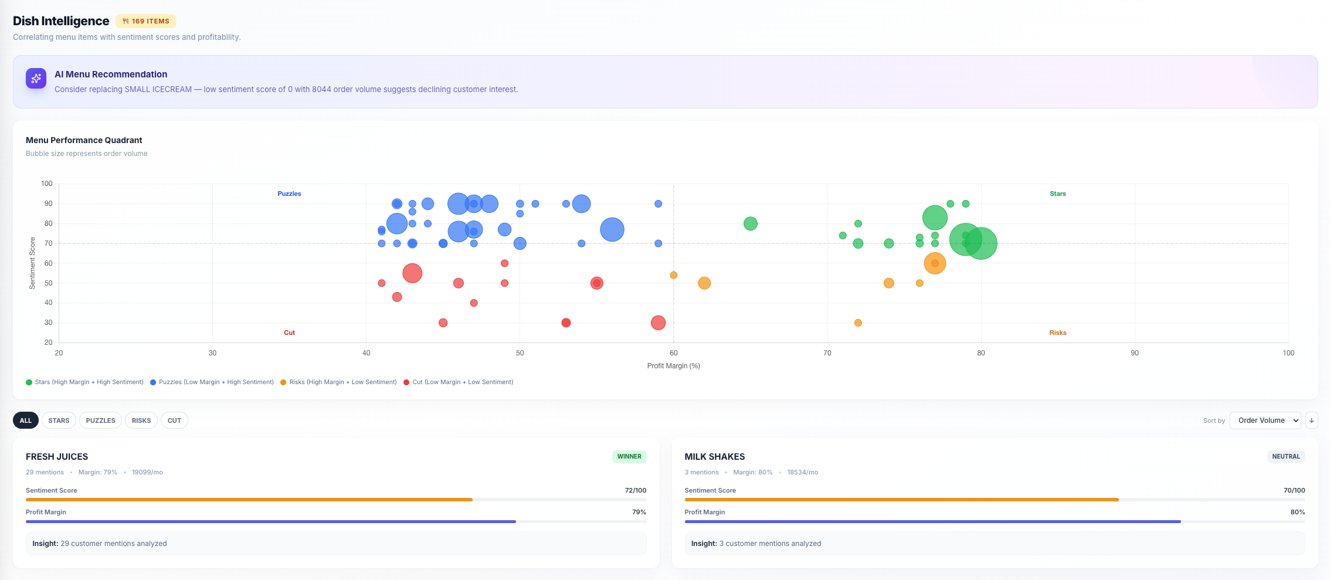Click the blue Puzzles legend dot
This screenshot has height=580, width=1330.
(x=152, y=382)
